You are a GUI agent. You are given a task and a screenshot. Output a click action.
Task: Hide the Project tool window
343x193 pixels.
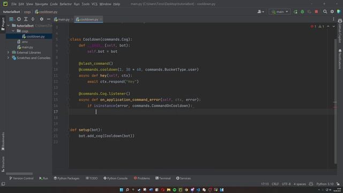click(x=49, y=19)
